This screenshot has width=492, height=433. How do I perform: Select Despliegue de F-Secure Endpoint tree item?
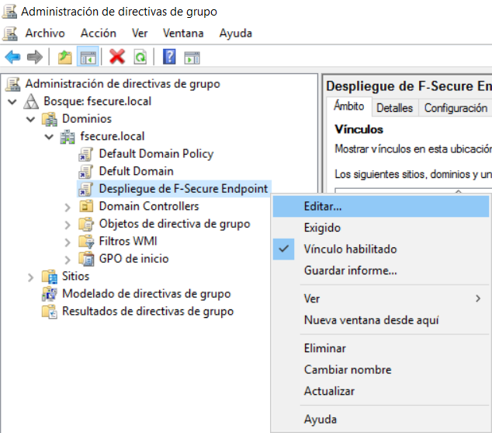tap(183, 189)
